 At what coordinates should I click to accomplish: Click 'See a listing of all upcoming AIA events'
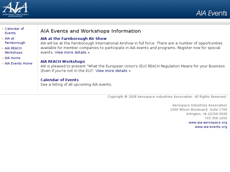click(76, 85)
